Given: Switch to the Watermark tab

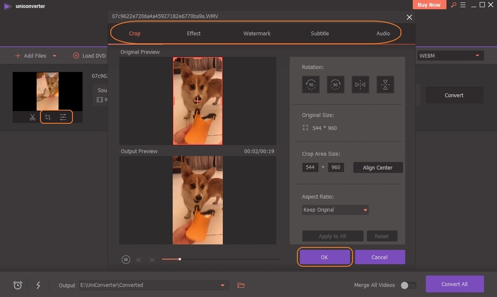Looking at the screenshot, I should [257, 33].
